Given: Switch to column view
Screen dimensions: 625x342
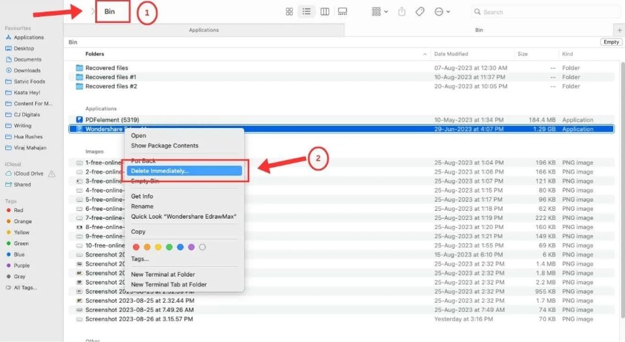Looking at the screenshot, I should 325,12.
